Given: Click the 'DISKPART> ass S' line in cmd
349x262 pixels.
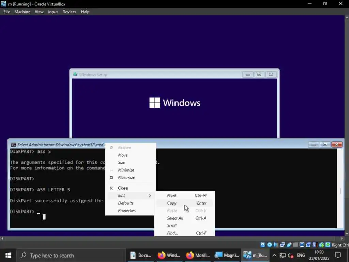Looking at the screenshot, I should (x=30, y=151).
